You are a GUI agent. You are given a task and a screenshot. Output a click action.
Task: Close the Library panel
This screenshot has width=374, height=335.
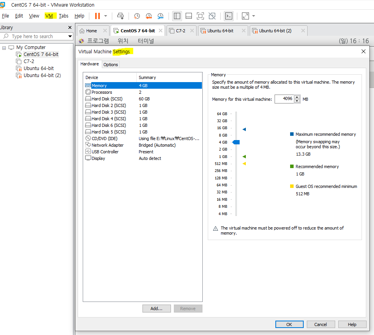point(70,28)
